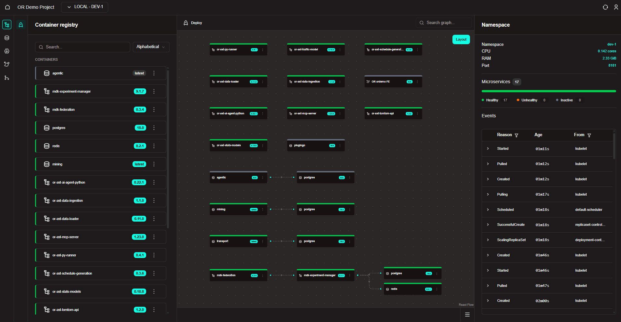Select the redis container row
Screen dimensions: 621x322
click(101, 146)
